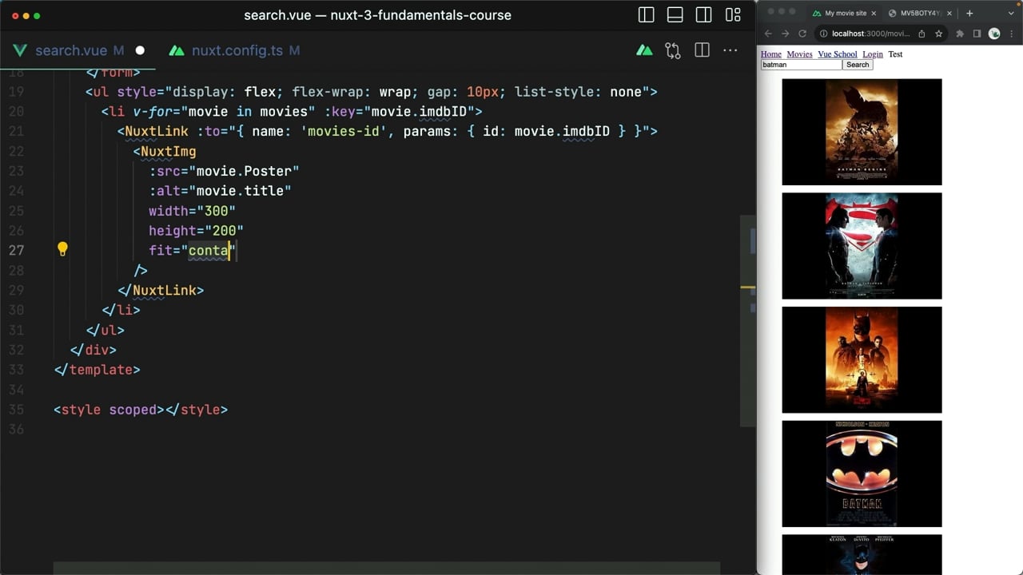Click the share icon in address bar
The image size is (1023, 575).
(x=921, y=34)
